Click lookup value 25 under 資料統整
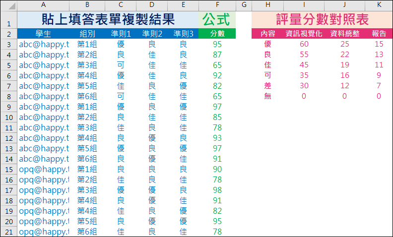This screenshot has height=237, width=393. [x=345, y=44]
